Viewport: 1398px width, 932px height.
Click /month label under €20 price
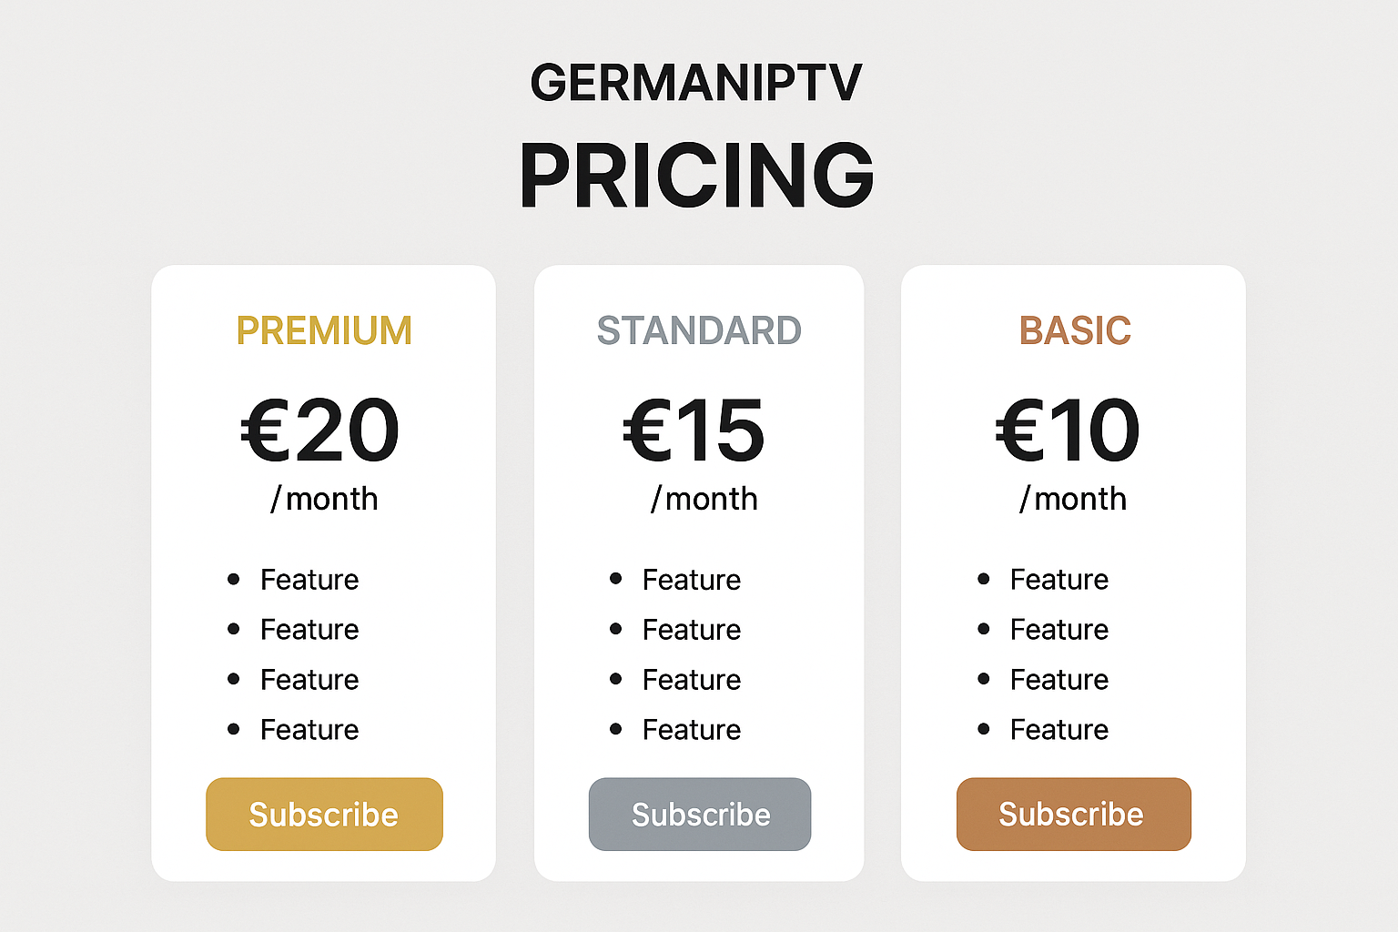[x=324, y=499]
